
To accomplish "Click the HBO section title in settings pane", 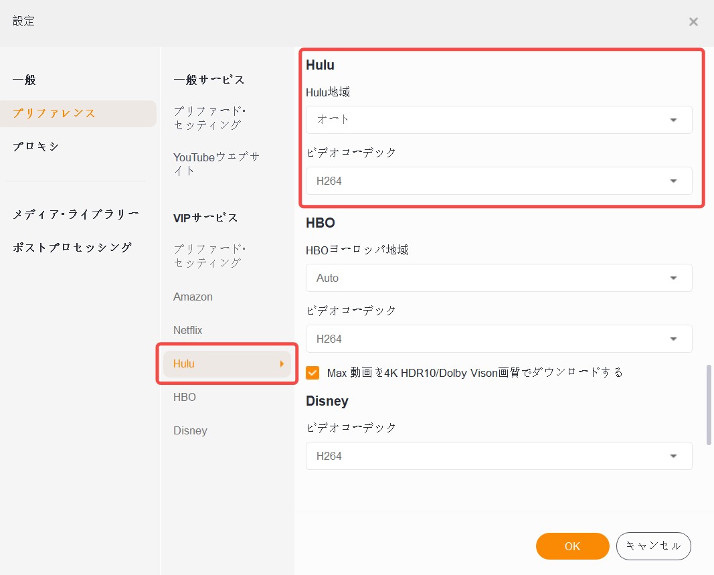I will [321, 223].
